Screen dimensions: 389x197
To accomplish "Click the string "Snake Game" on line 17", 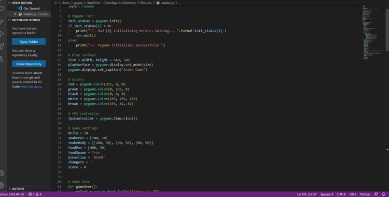I will click(134, 69).
